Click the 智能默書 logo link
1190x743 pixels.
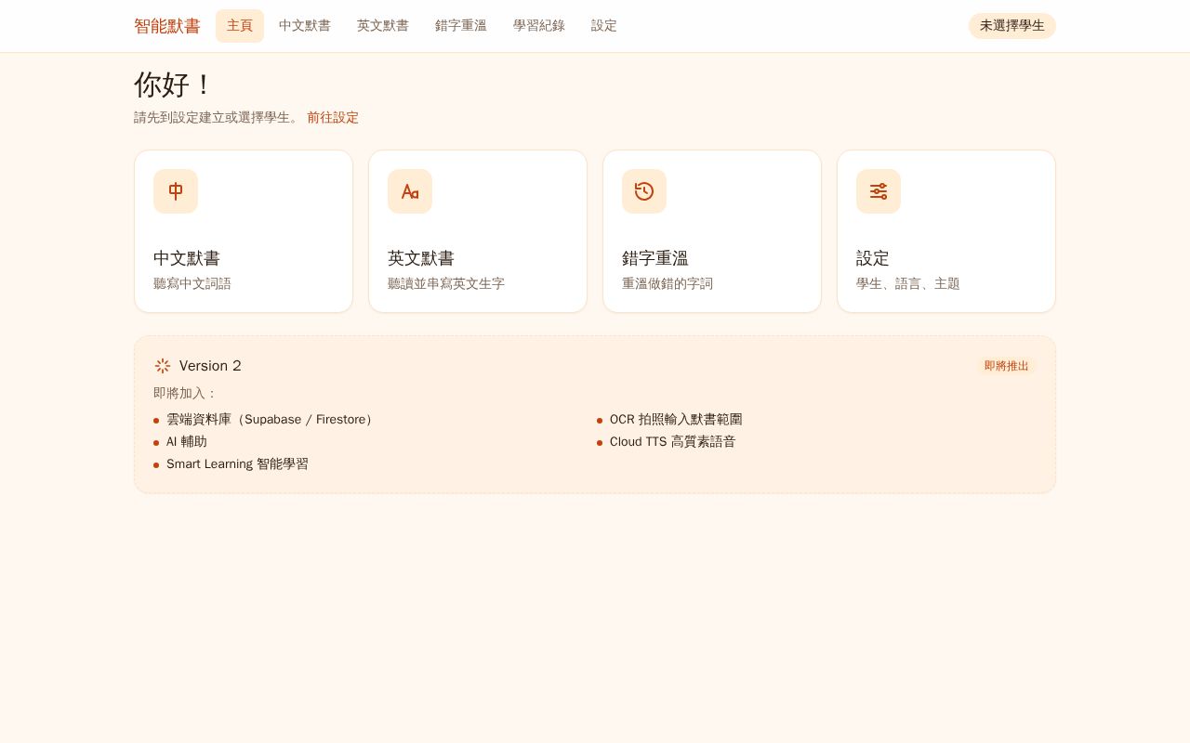167,26
